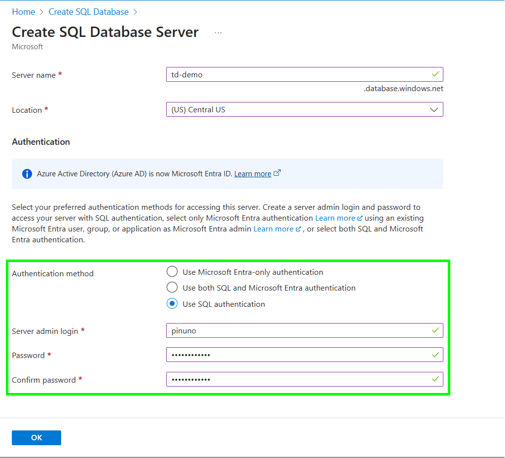The image size is (505, 458).
Task: Select Use Microsoft Entra-only authentication
Action: coord(172,272)
